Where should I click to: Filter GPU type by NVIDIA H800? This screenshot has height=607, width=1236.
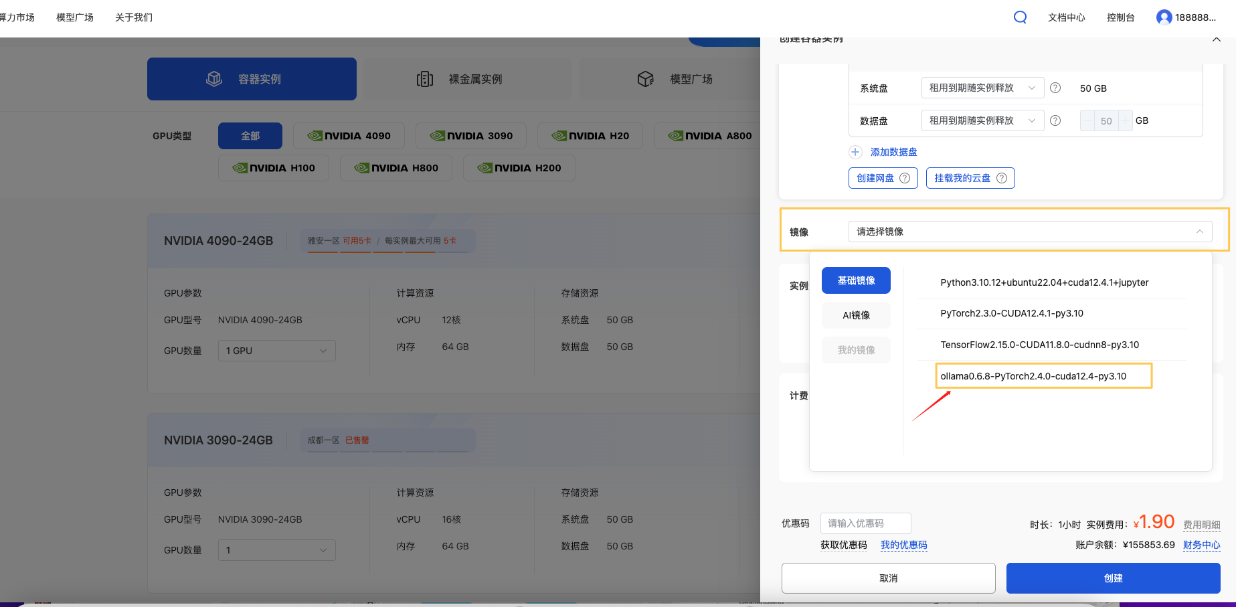tap(396, 168)
